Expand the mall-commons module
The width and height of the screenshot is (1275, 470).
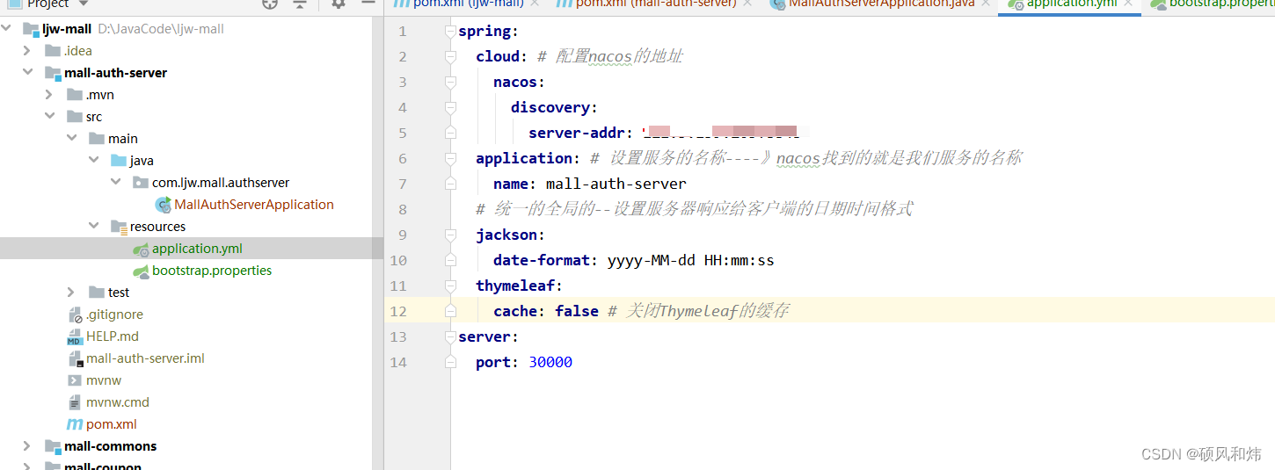click(27, 446)
